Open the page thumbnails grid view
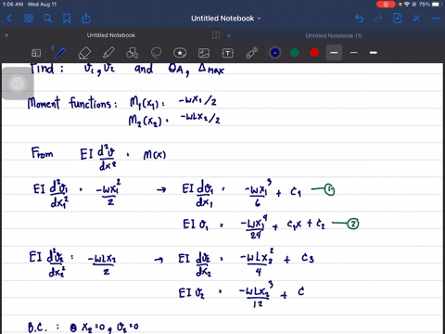This screenshot has height=334, width=445. (x=29, y=19)
